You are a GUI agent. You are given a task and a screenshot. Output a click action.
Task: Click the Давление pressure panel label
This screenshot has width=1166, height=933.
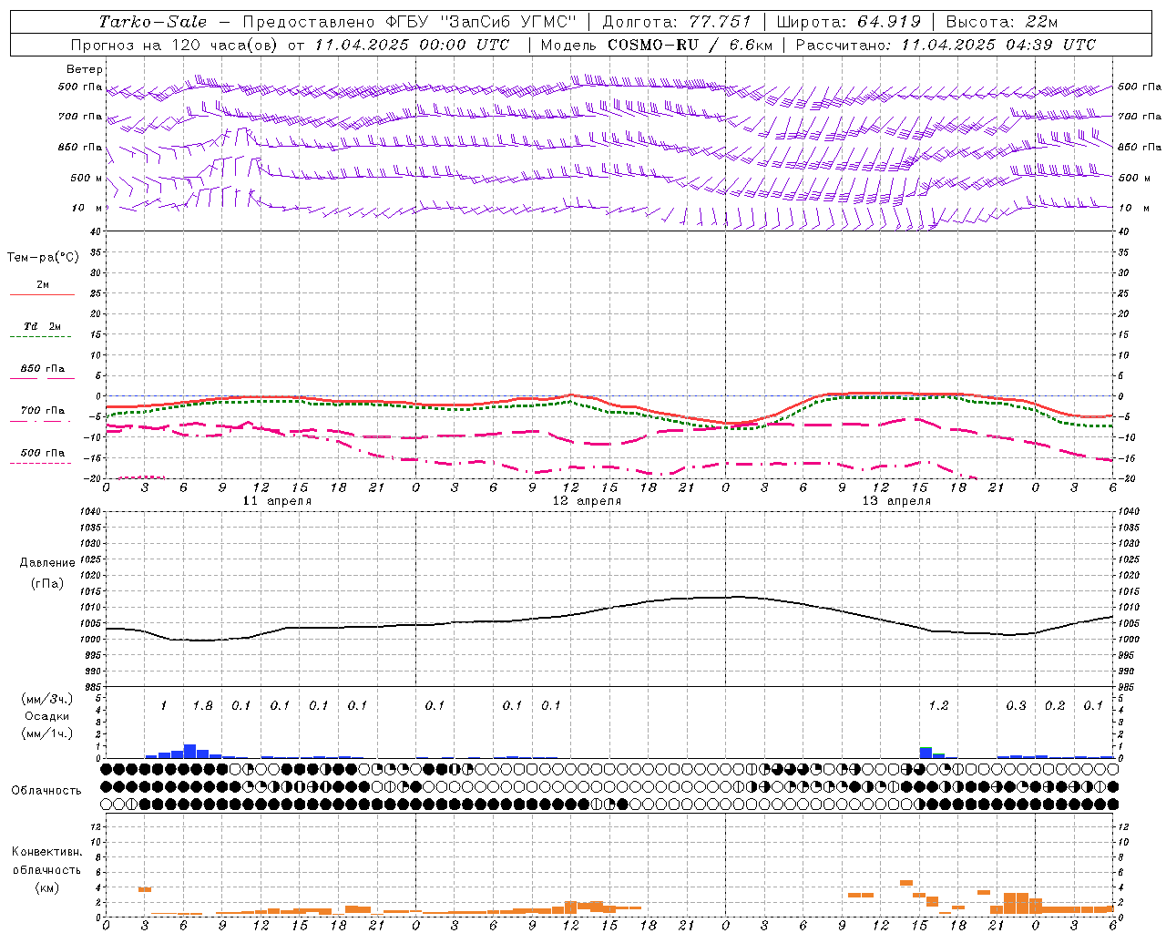(46, 562)
